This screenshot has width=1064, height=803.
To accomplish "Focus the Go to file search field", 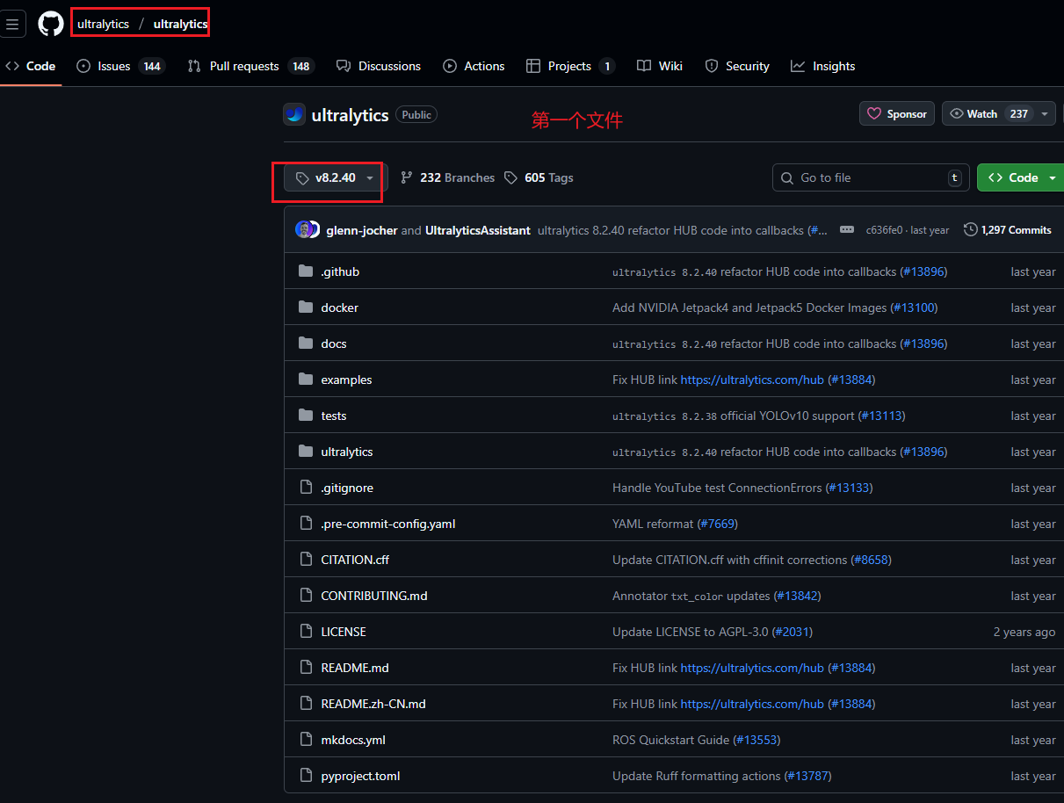I will pyautogui.click(x=871, y=177).
